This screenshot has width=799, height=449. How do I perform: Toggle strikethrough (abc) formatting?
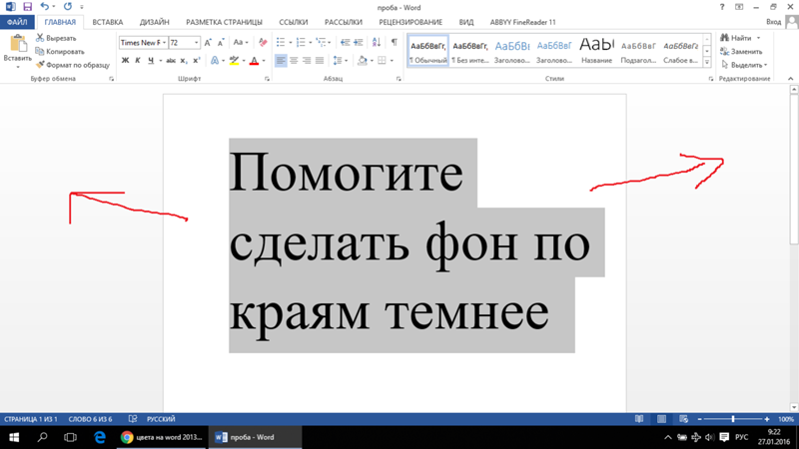tap(171, 61)
